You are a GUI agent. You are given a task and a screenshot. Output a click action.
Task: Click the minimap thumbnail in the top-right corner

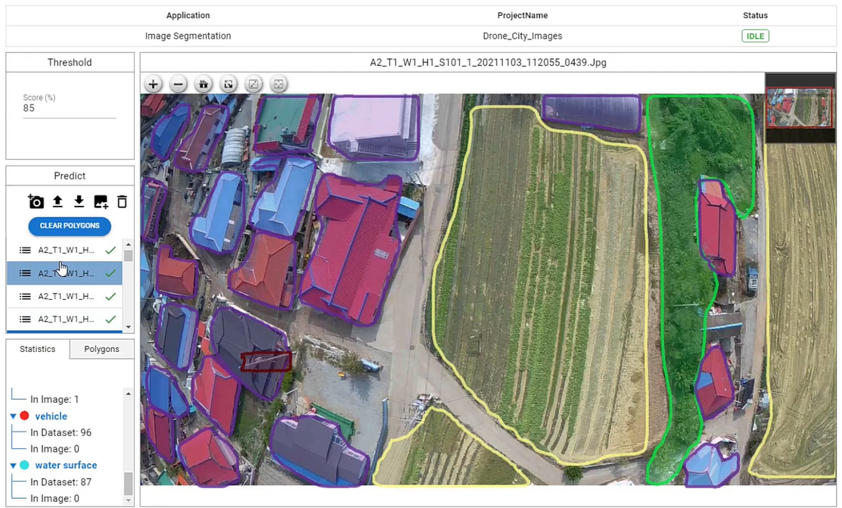tap(800, 108)
